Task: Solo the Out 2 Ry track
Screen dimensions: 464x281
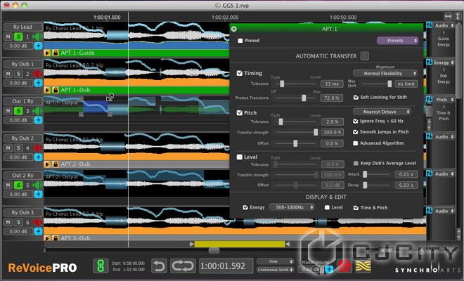Action: coord(18,185)
